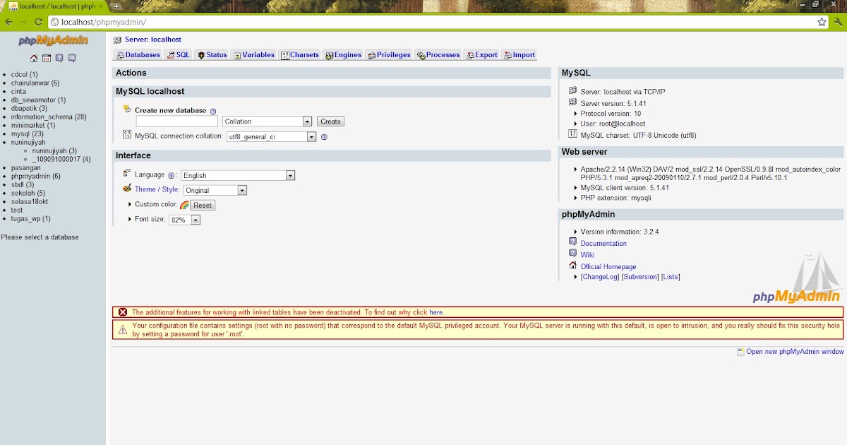Click the phpMyAdmin logo in sidebar

[x=52, y=41]
